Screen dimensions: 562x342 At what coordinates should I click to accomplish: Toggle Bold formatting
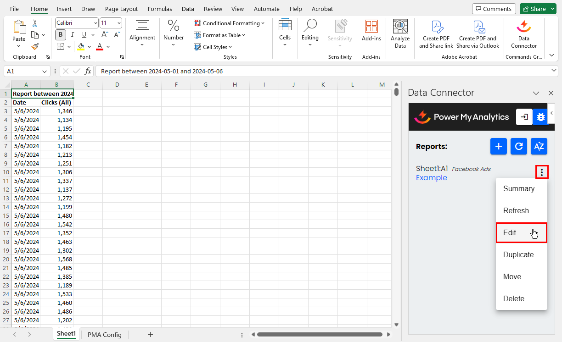point(61,35)
